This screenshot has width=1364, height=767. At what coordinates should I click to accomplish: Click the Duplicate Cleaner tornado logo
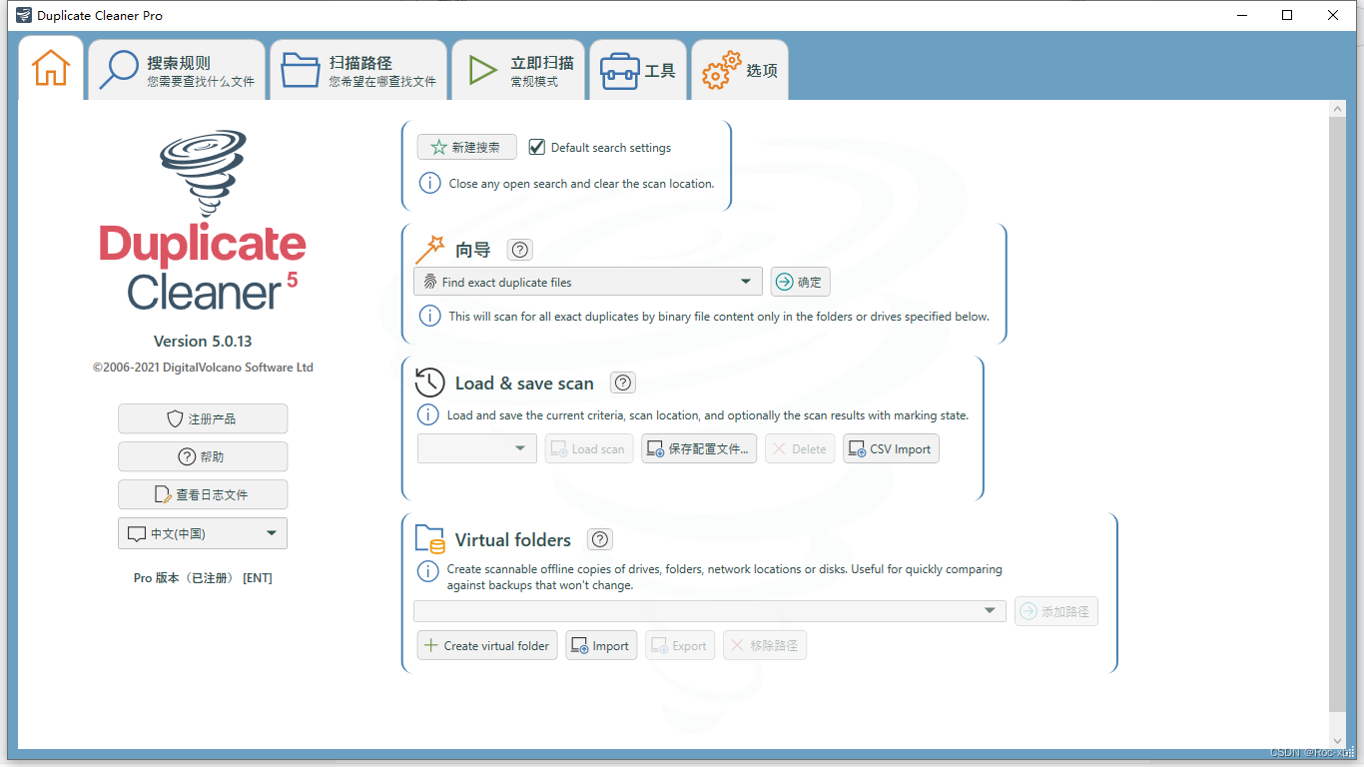[203, 173]
